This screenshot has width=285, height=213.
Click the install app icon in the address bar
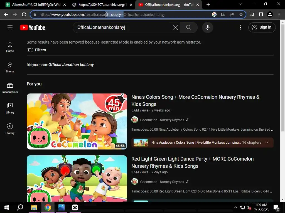click(x=223, y=14)
